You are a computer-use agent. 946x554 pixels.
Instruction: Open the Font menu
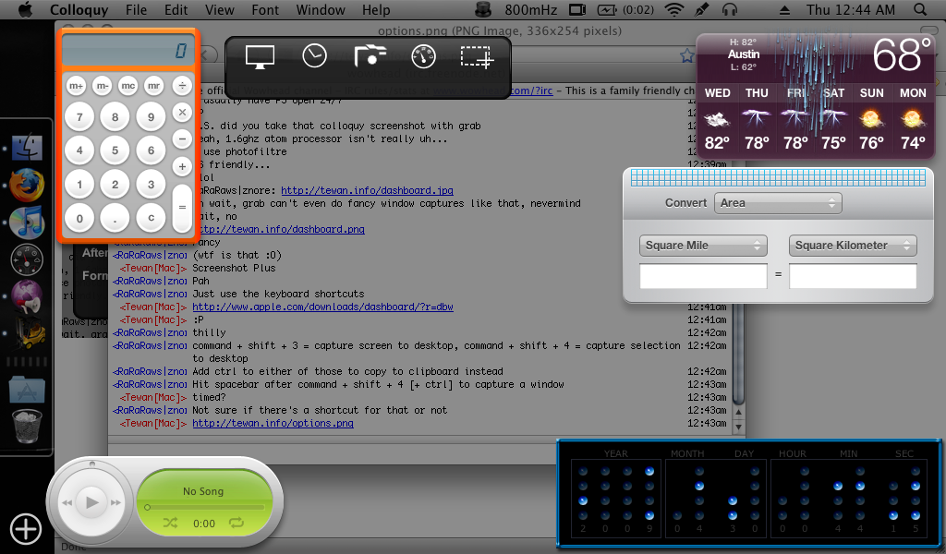point(265,10)
